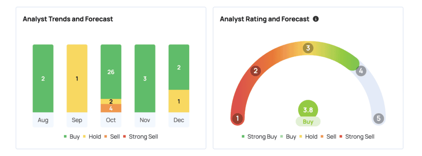Select the green Aug bar
This screenshot has width=422, height=156.
pos(43,78)
